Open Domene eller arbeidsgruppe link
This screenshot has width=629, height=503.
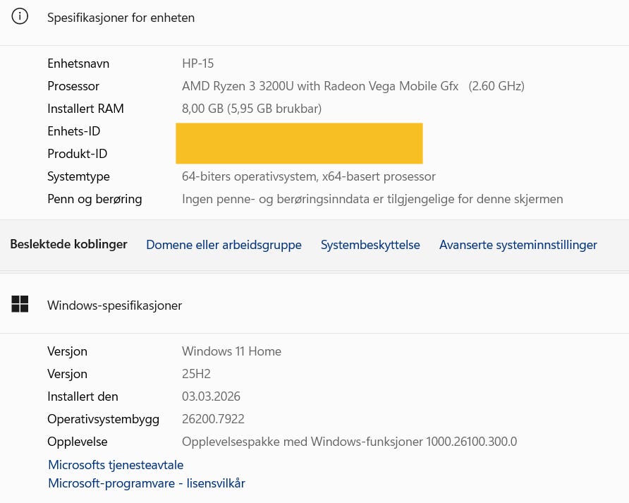coord(224,245)
